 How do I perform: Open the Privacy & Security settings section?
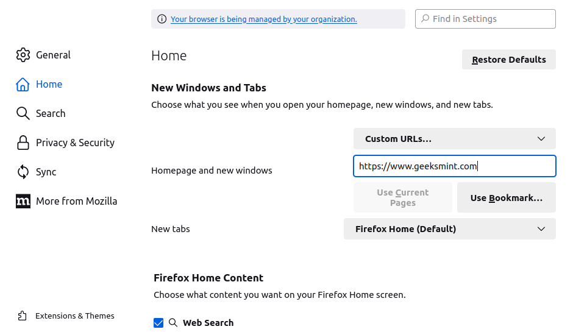[75, 143]
